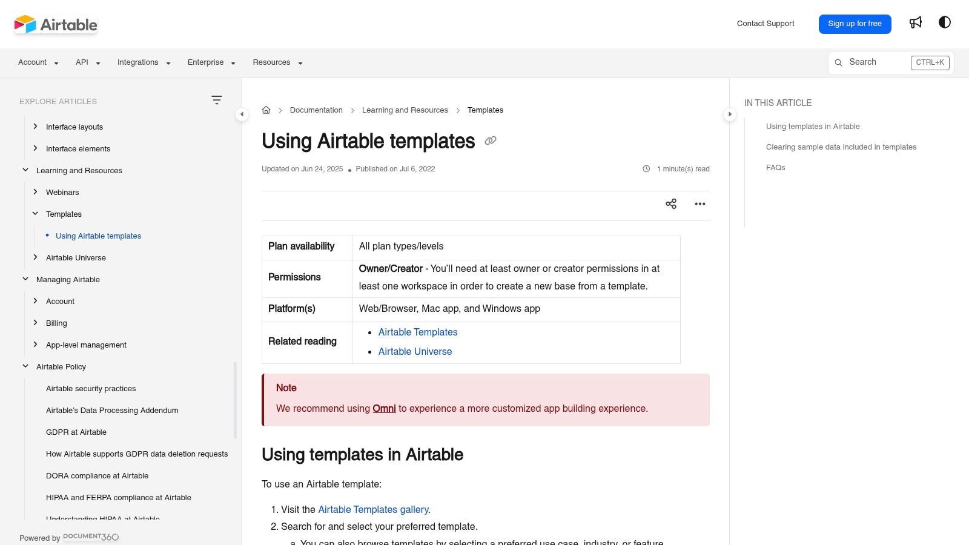Expand the Webinars section
Image resolution: width=969 pixels, height=545 pixels.
(35, 191)
